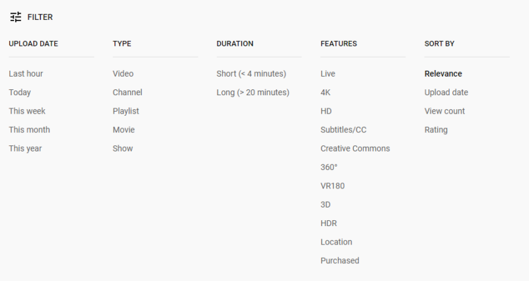Filter uploads by Last hour

(x=26, y=74)
